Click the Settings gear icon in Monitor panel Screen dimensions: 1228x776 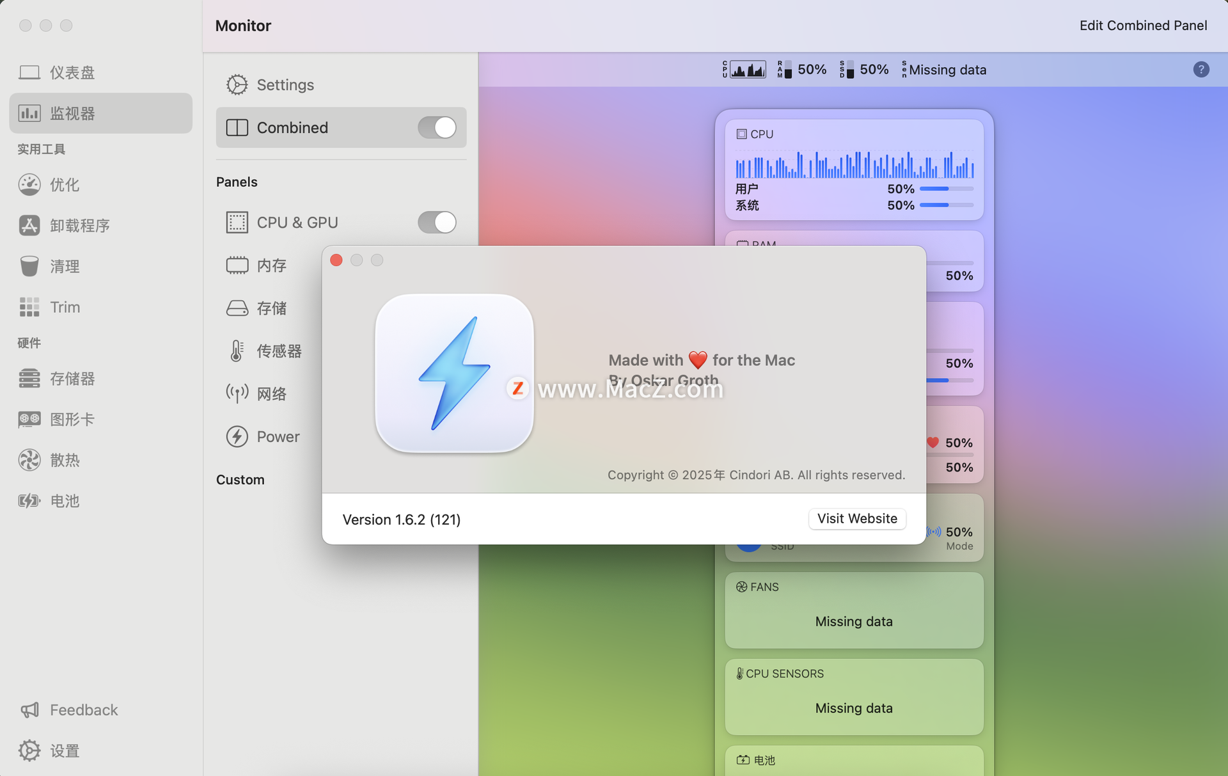coord(237,84)
